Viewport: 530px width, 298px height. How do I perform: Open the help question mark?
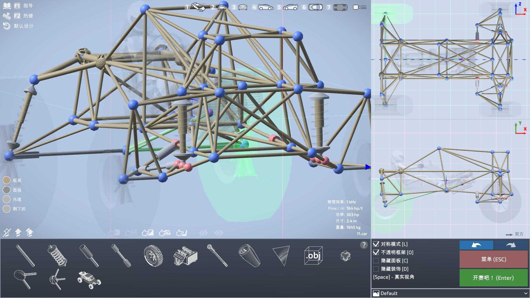(x=364, y=245)
